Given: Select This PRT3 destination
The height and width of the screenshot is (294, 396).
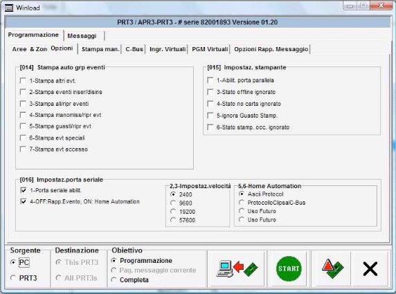Looking at the screenshot, I should pyautogui.click(x=58, y=262).
